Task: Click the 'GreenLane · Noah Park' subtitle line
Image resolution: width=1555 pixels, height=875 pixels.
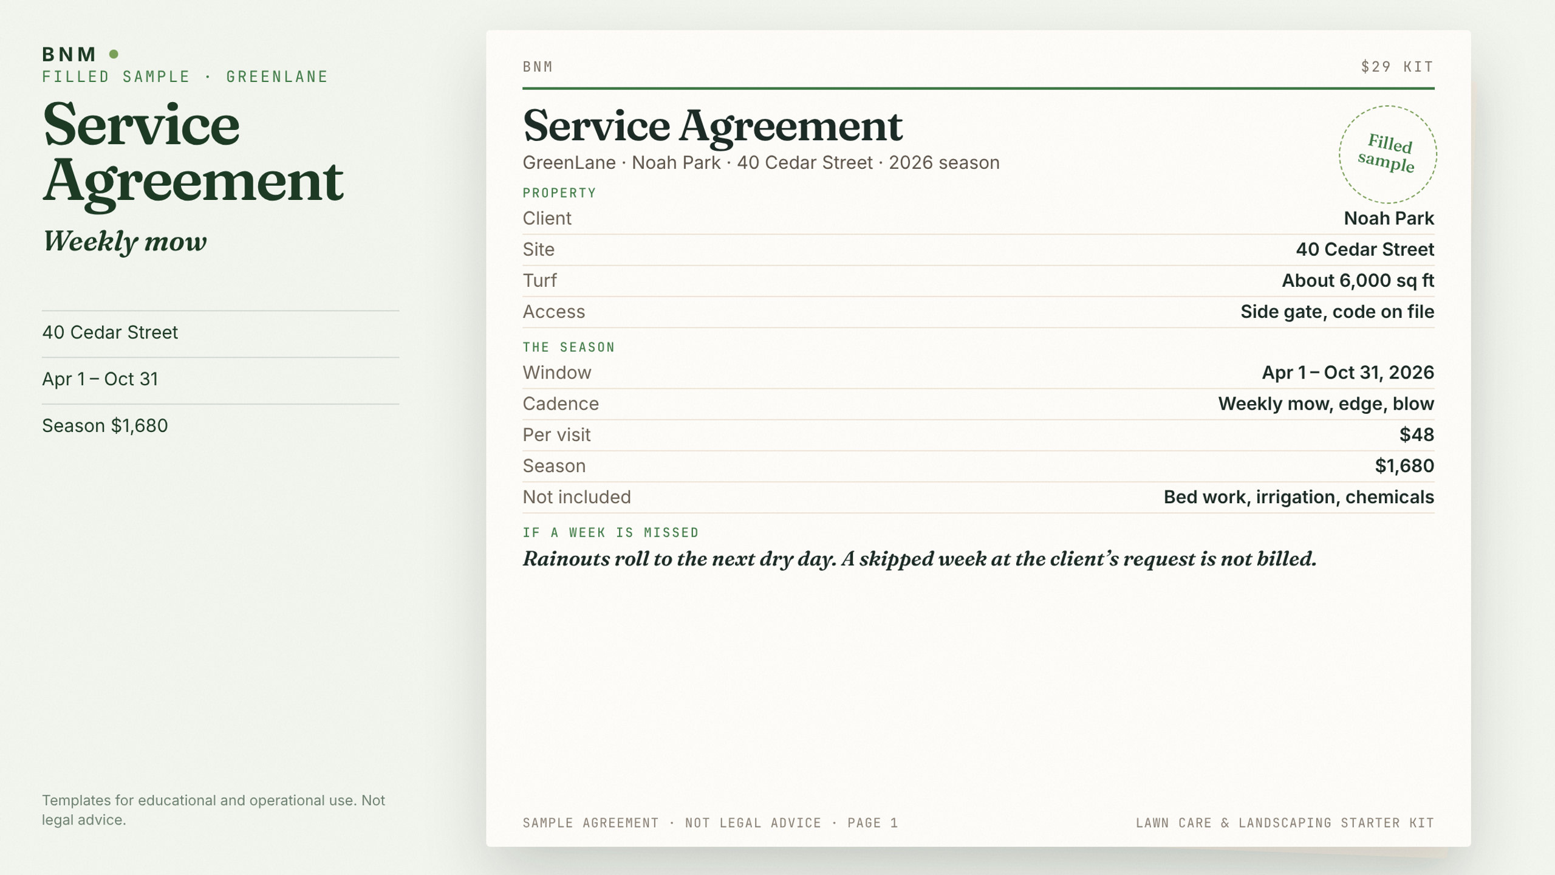Action: [761, 163]
